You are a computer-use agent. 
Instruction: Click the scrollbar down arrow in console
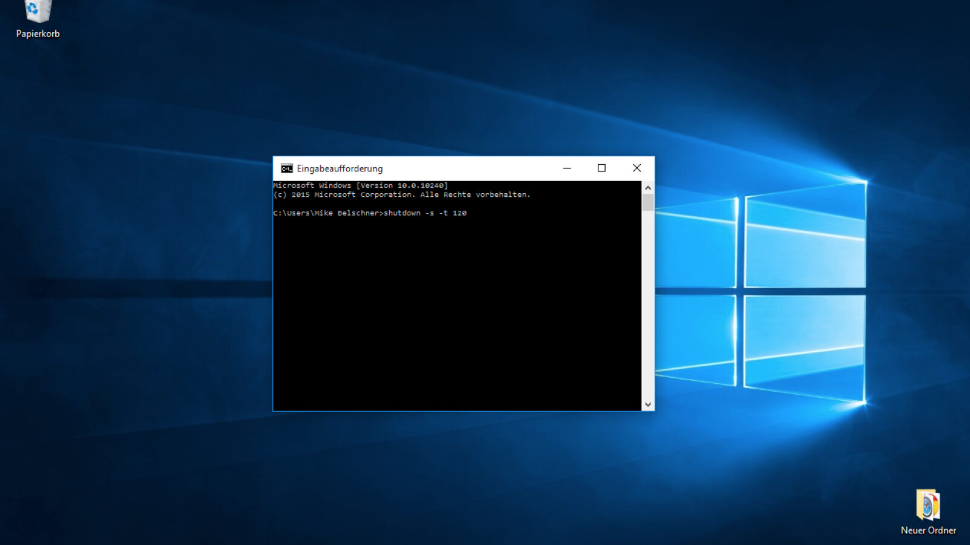click(x=648, y=405)
